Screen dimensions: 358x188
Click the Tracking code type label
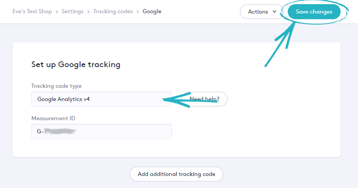pos(56,86)
